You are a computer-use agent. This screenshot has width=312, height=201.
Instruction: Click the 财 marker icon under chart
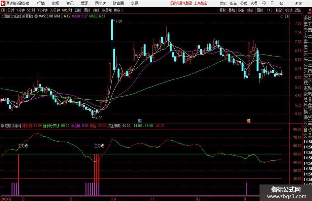point(140,120)
